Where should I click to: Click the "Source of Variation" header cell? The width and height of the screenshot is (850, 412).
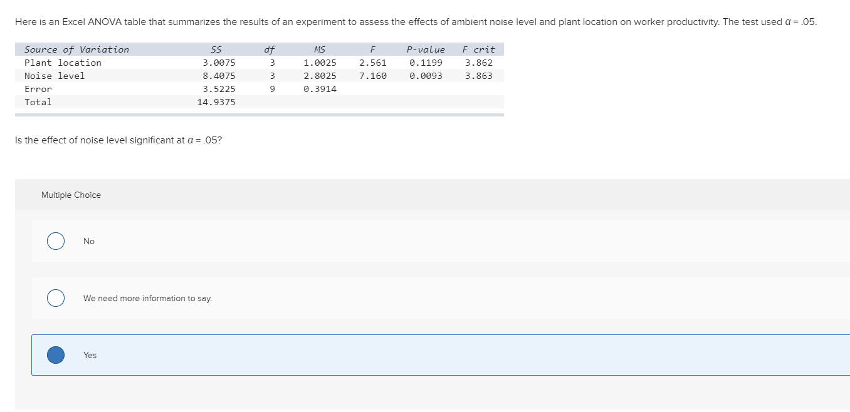tap(76, 49)
